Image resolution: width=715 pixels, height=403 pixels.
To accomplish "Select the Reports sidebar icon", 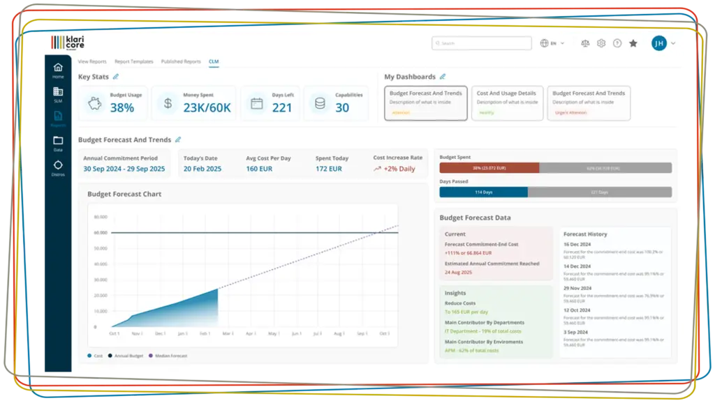I will [58, 116].
